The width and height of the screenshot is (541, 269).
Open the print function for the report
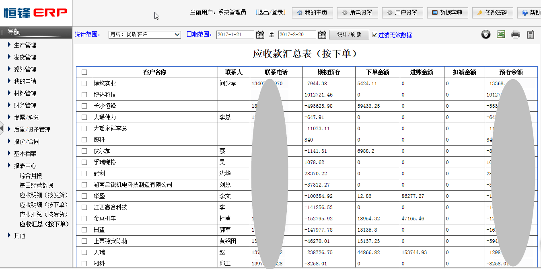pyautogui.click(x=516, y=34)
